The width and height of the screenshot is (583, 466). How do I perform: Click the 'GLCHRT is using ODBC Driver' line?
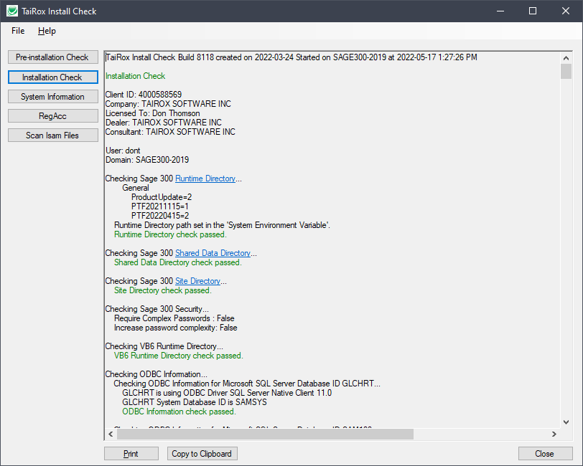coord(227,393)
